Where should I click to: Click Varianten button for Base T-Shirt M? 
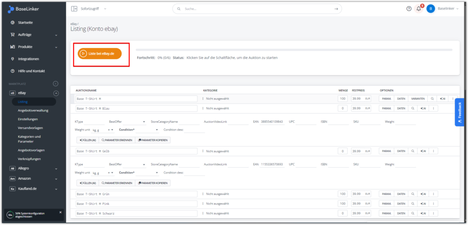click(417, 99)
